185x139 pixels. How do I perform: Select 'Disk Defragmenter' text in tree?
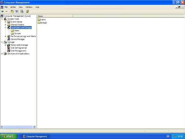19,48
